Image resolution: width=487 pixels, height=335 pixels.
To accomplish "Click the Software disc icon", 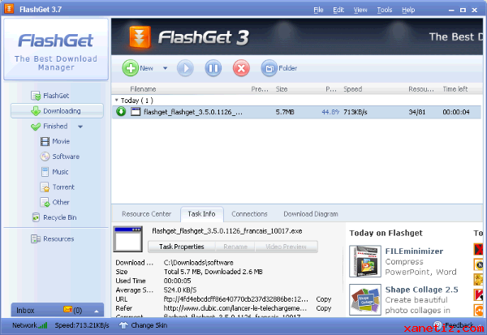I will point(45,157).
